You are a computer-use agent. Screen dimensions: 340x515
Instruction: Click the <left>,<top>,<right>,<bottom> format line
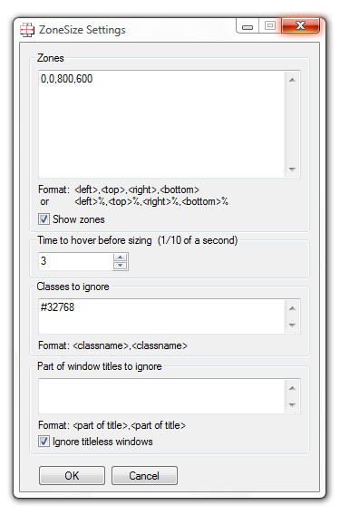point(137,189)
